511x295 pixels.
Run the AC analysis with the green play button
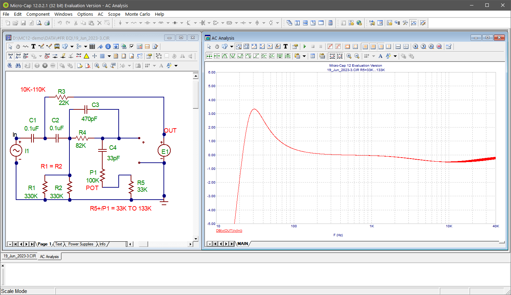[305, 46]
